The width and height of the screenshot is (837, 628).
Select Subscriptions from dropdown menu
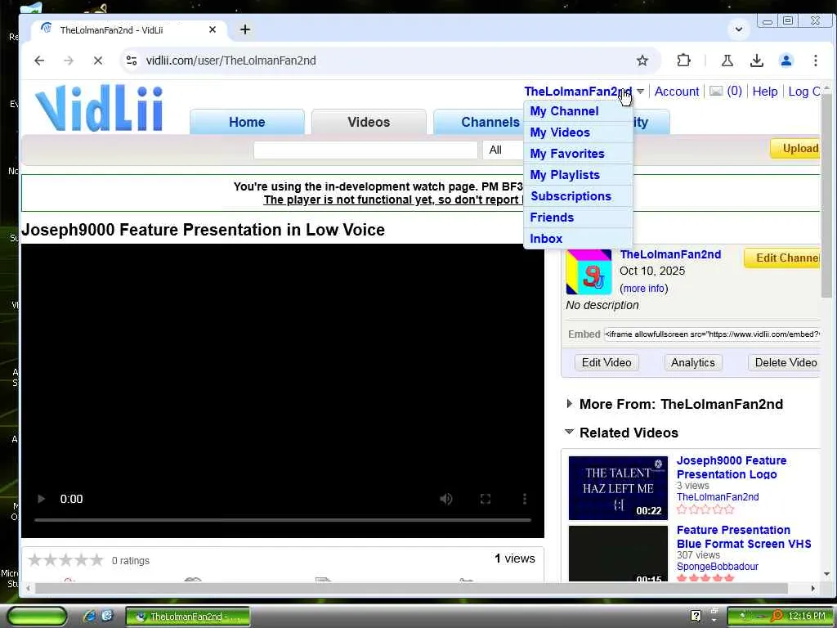(x=571, y=196)
